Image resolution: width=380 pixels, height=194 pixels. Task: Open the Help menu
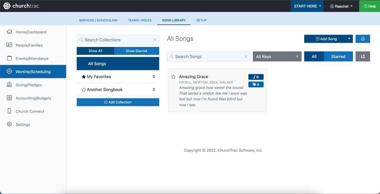pyautogui.click(x=370, y=6)
